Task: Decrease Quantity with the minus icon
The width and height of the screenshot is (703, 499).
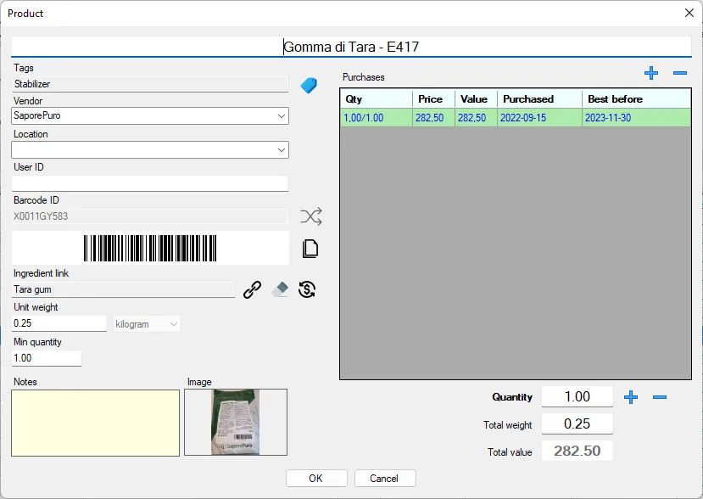Action: click(660, 396)
